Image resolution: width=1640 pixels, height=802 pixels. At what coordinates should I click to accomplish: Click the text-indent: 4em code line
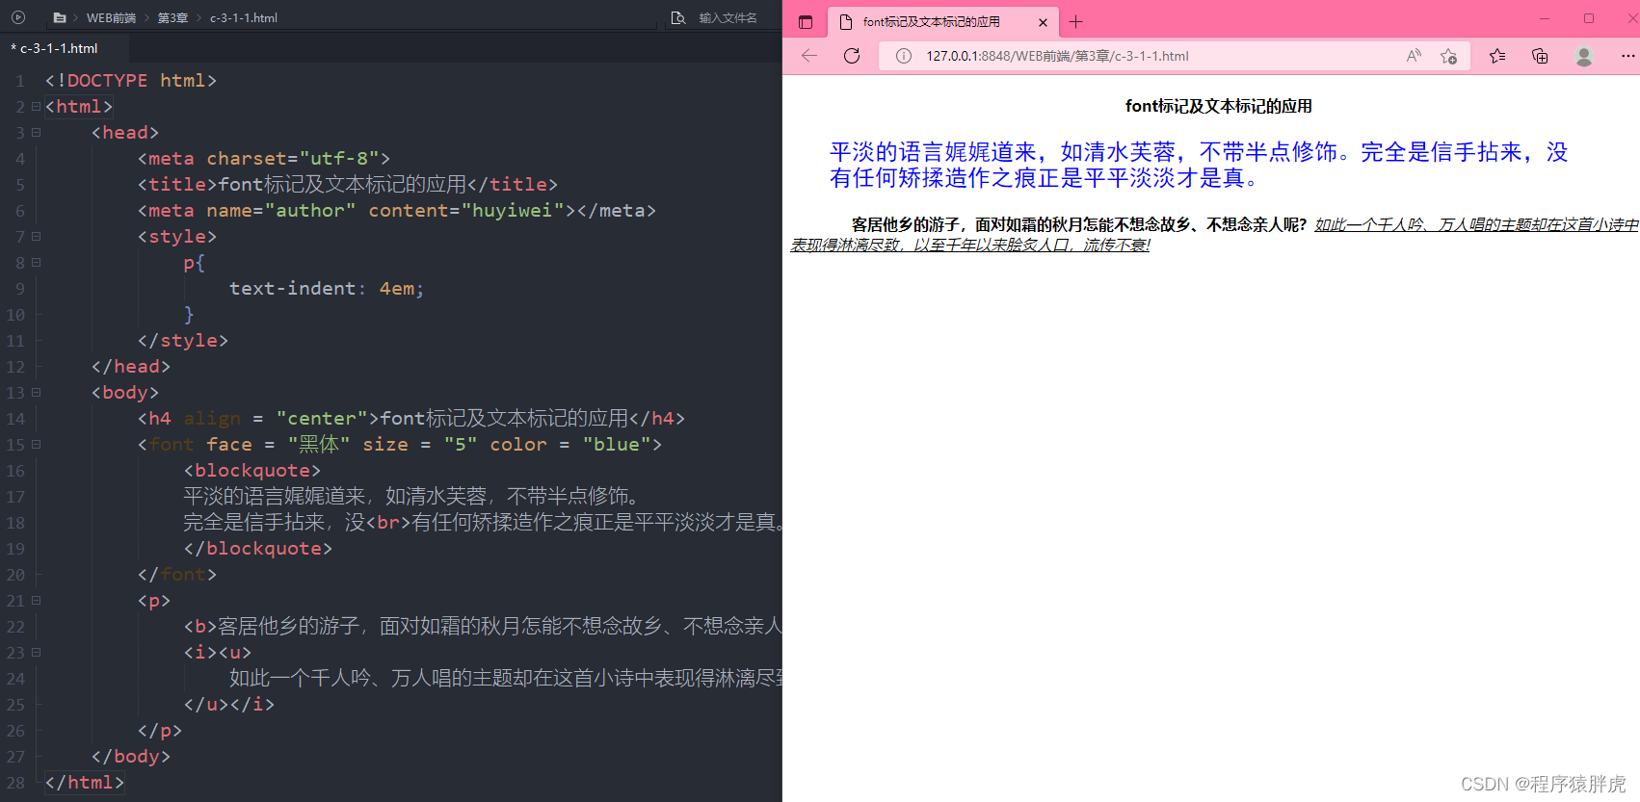(x=327, y=289)
